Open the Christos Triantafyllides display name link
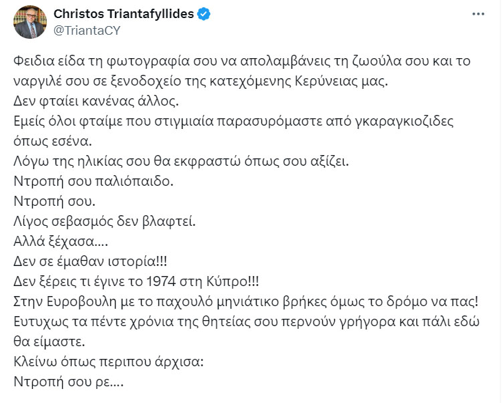The height and width of the screenshot is (403, 504). click(124, 14)
